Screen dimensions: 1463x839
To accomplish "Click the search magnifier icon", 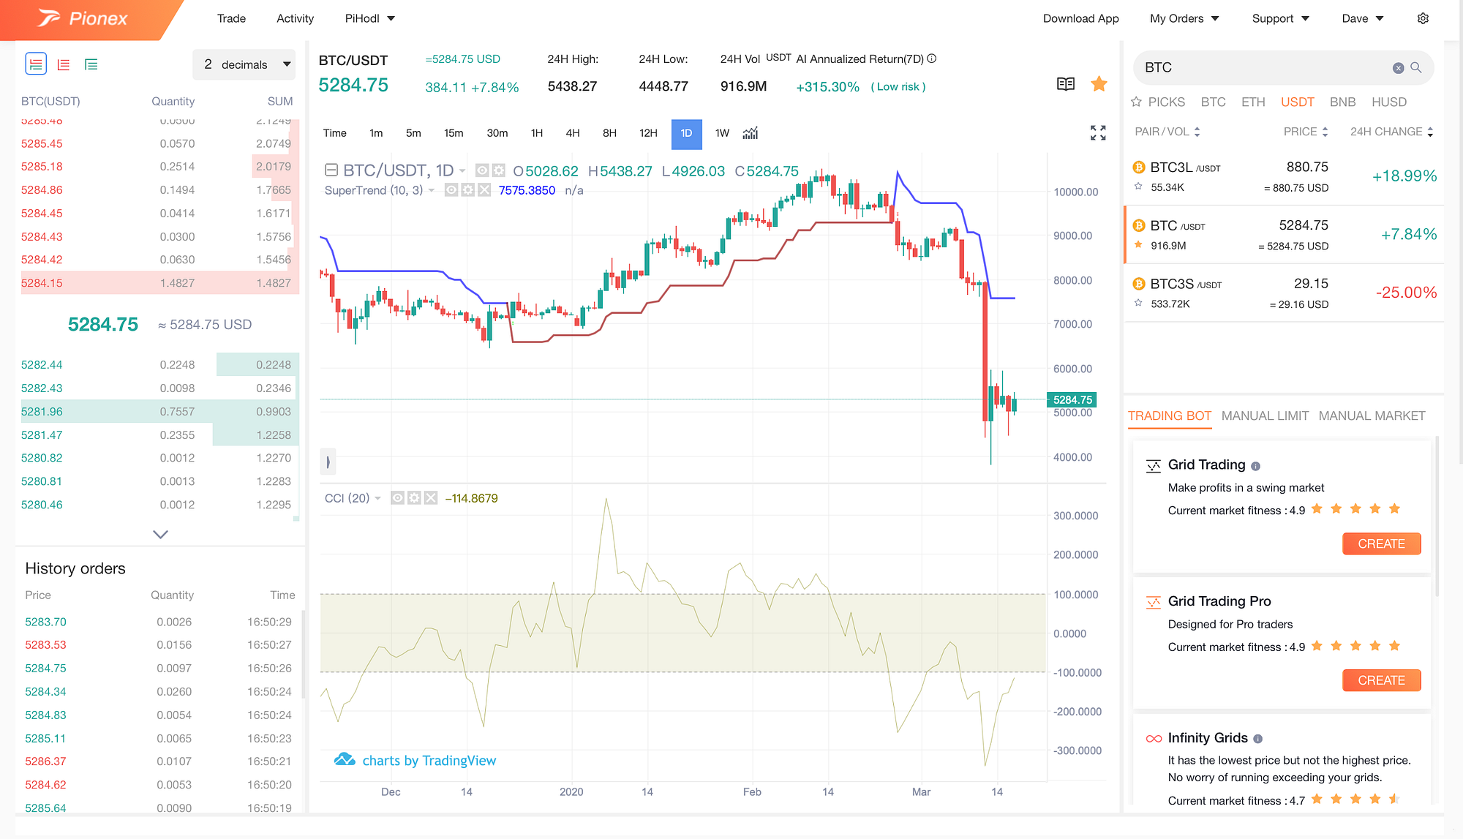I will 1416,67.
